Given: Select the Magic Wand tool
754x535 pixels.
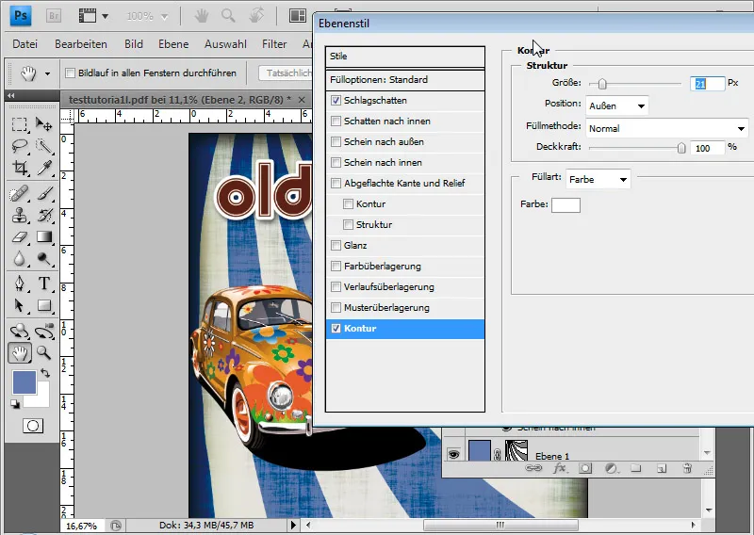Looking at the screenshot, I should point(44,146).
